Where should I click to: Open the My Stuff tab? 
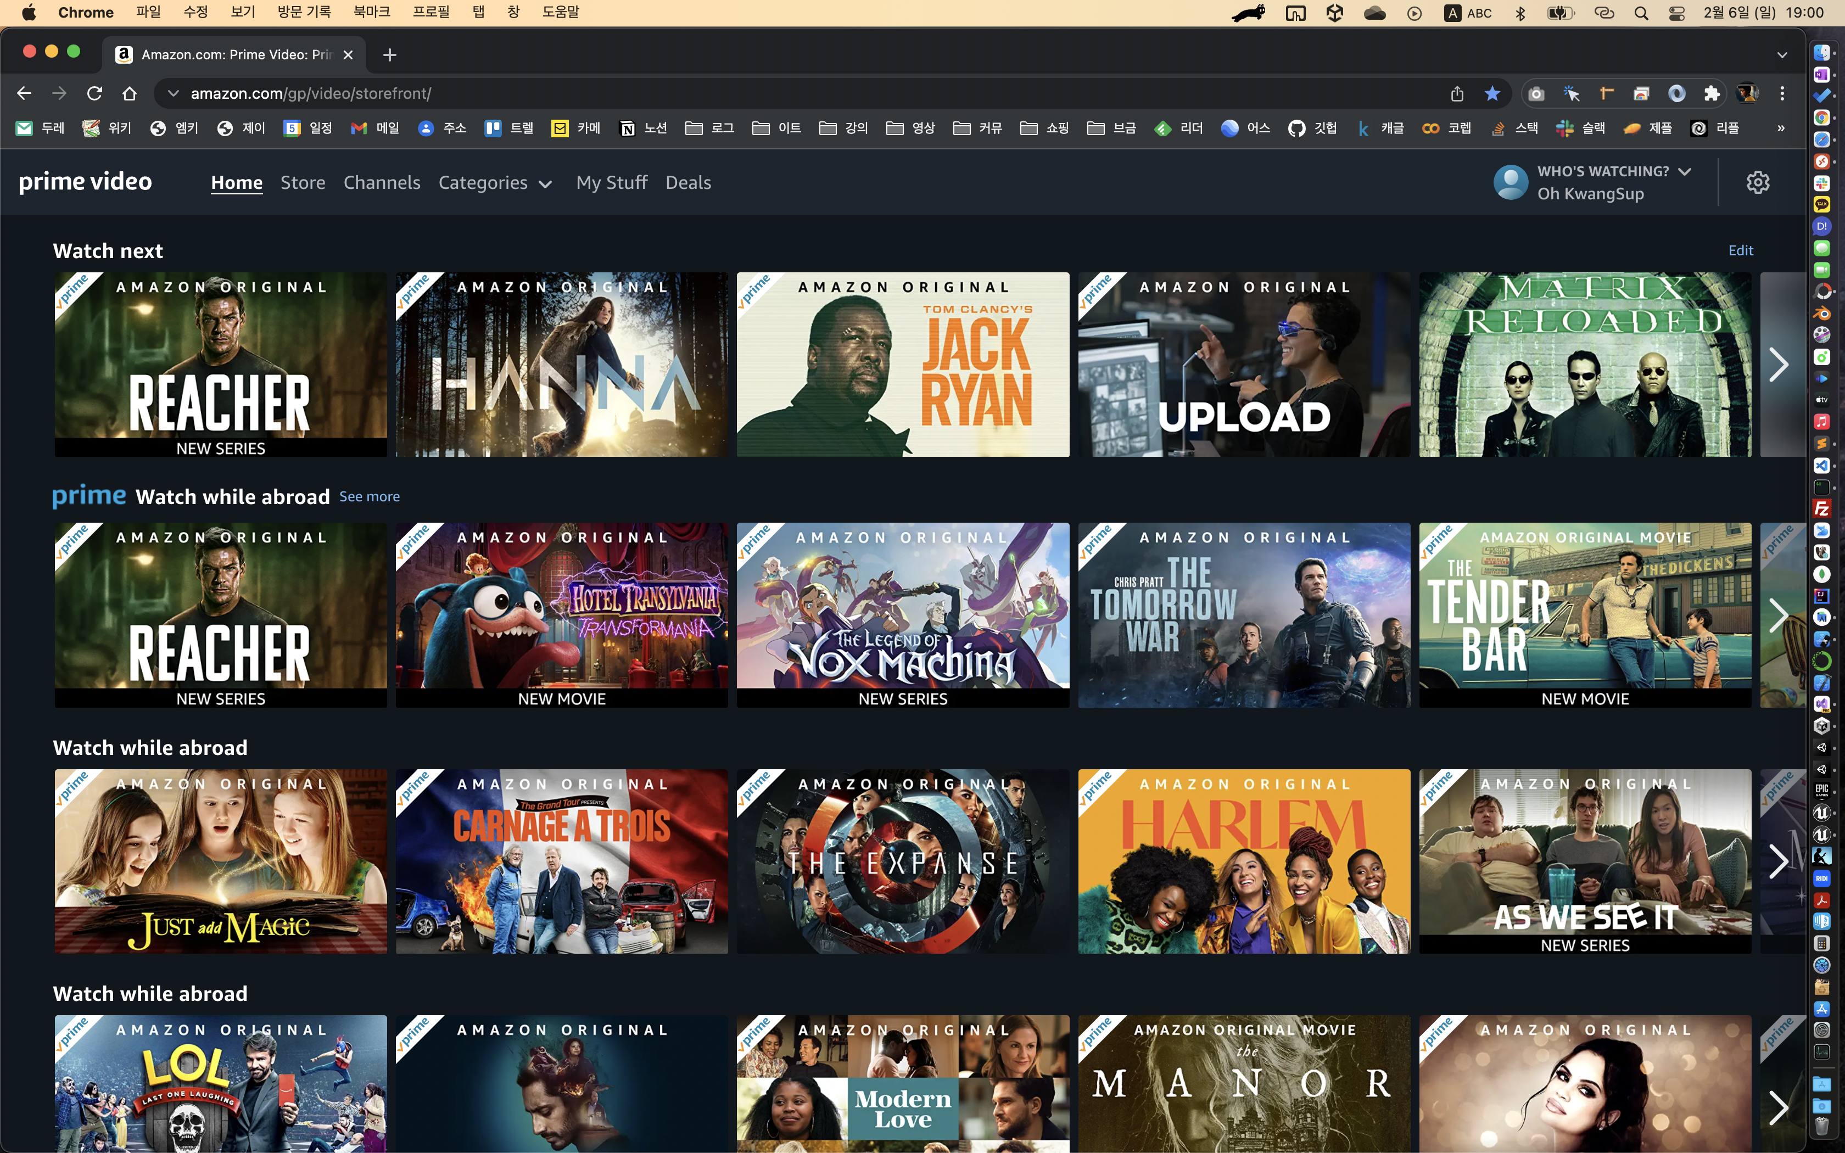pyautogui.click(x=612, y=183)
